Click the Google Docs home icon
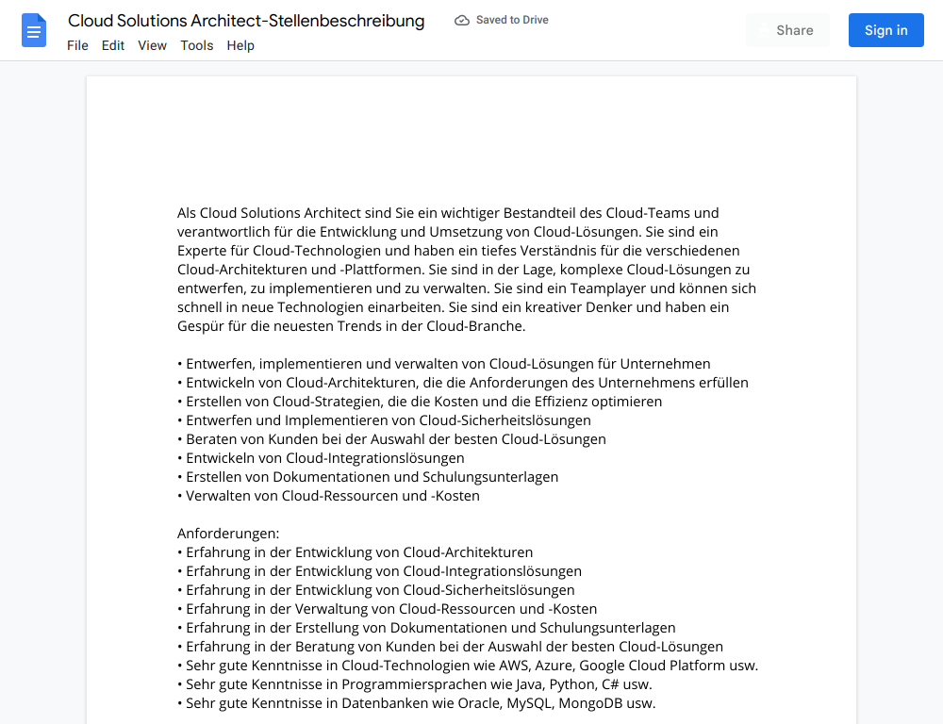The image size is (943, 724). (x=34, y=30)
